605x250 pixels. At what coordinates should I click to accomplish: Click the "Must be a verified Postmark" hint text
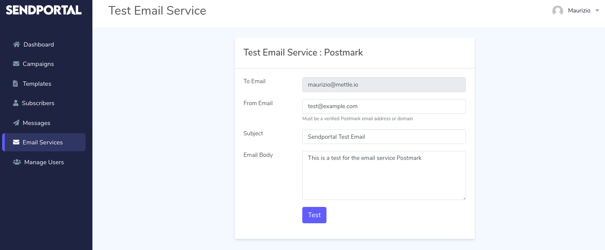pos(358,119)
